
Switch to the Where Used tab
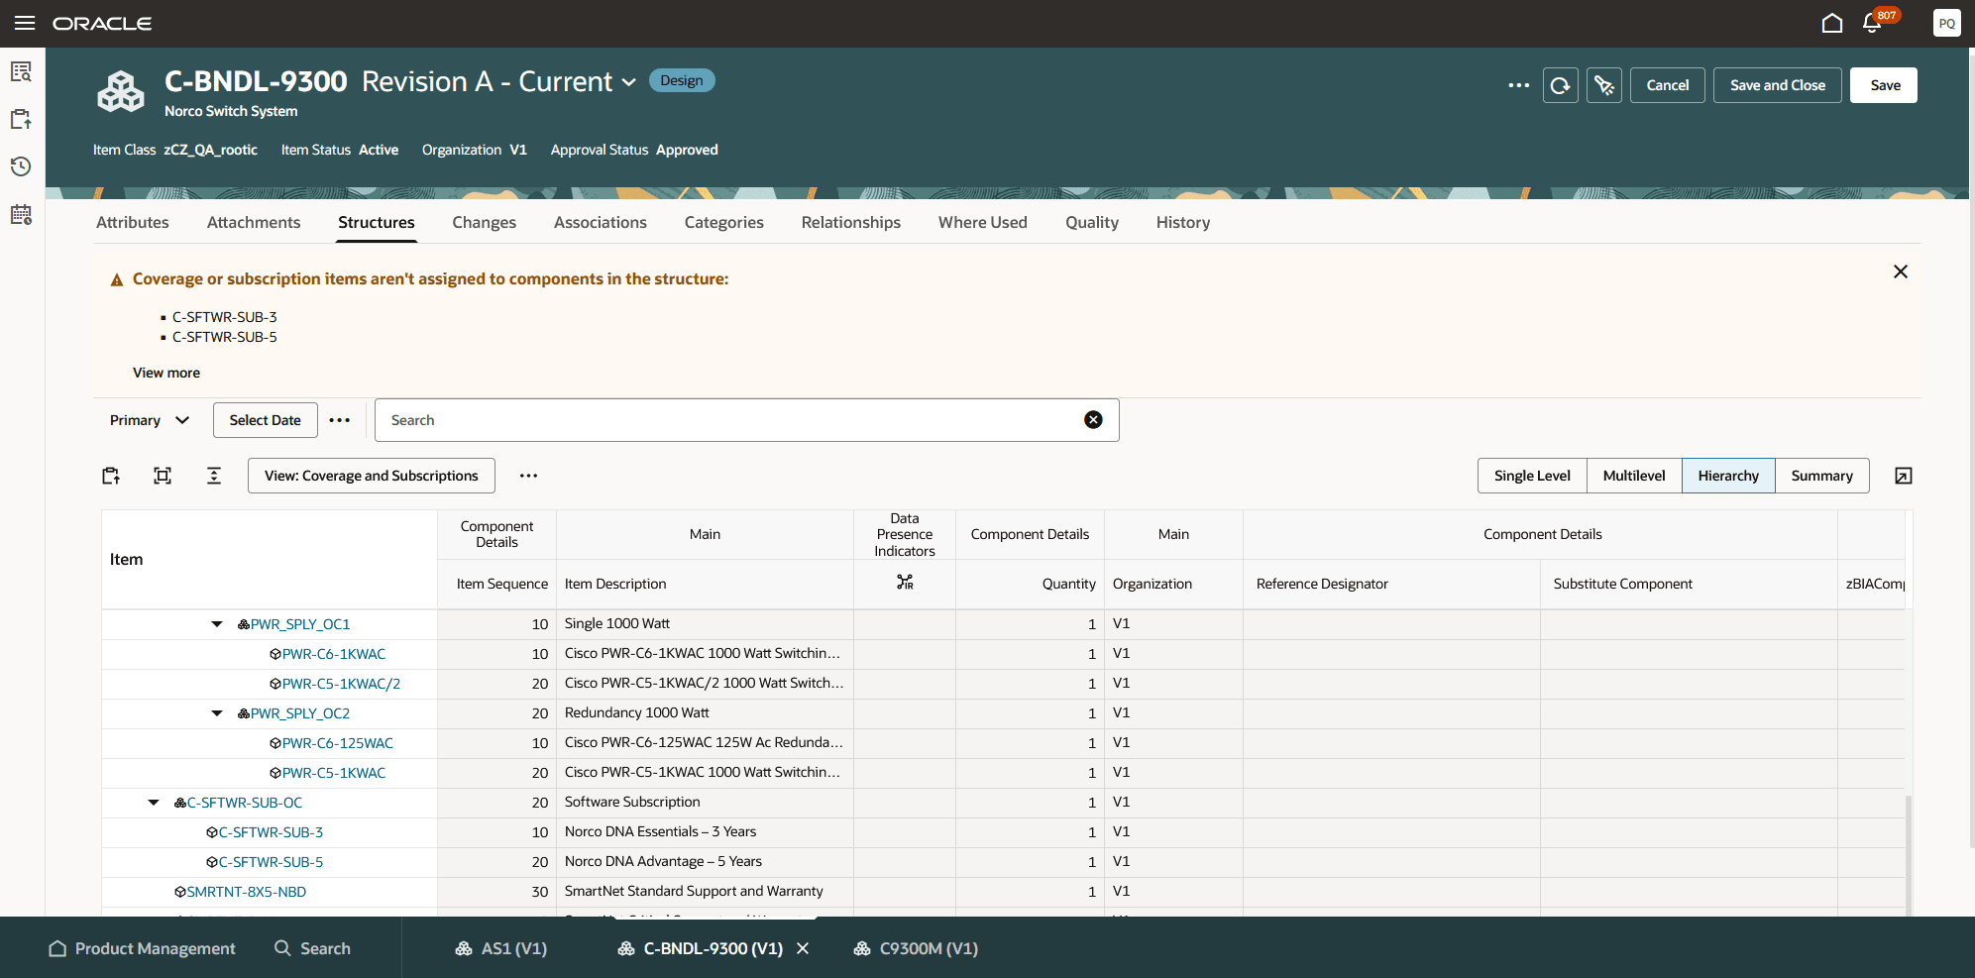983,222
